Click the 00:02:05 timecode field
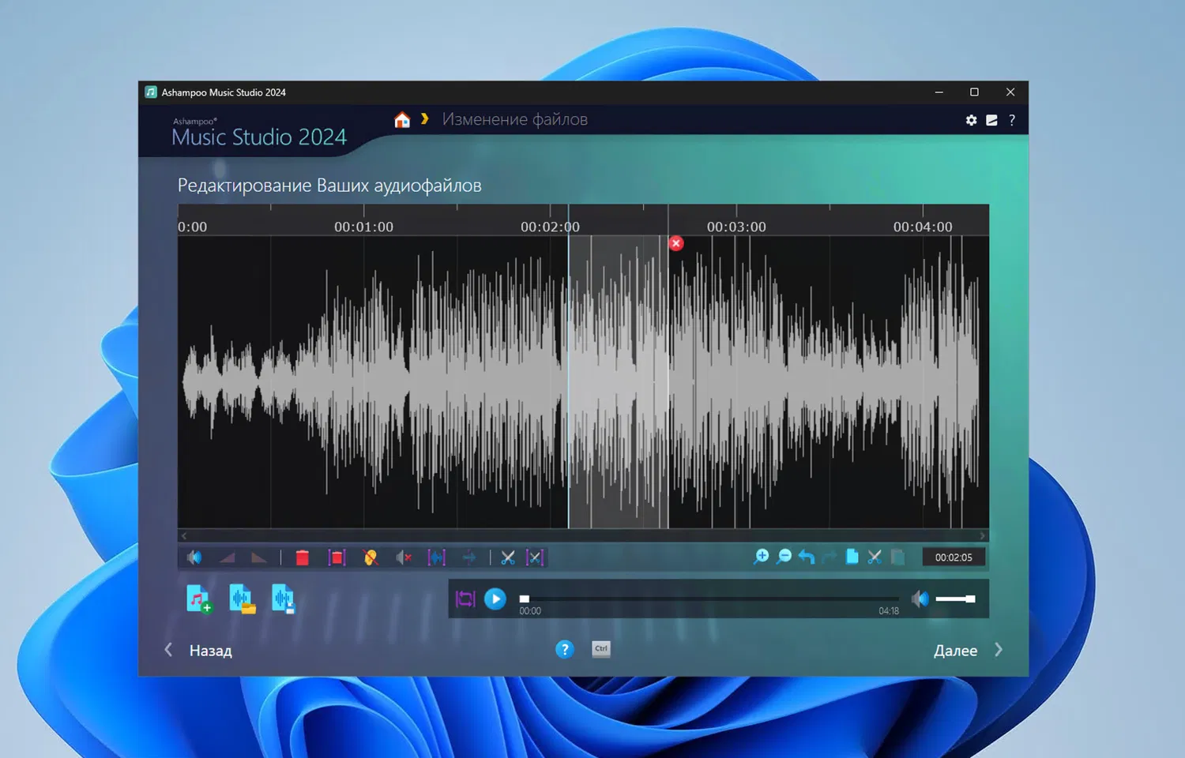 954,557
